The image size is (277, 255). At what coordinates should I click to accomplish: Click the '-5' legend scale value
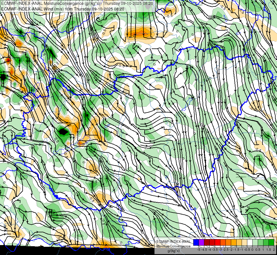199,250
